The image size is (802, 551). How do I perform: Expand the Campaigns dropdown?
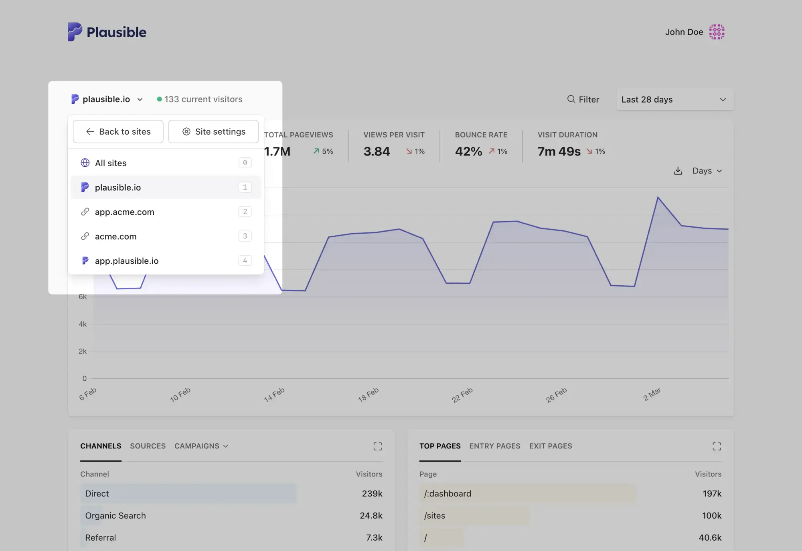[x=201, y=446]
